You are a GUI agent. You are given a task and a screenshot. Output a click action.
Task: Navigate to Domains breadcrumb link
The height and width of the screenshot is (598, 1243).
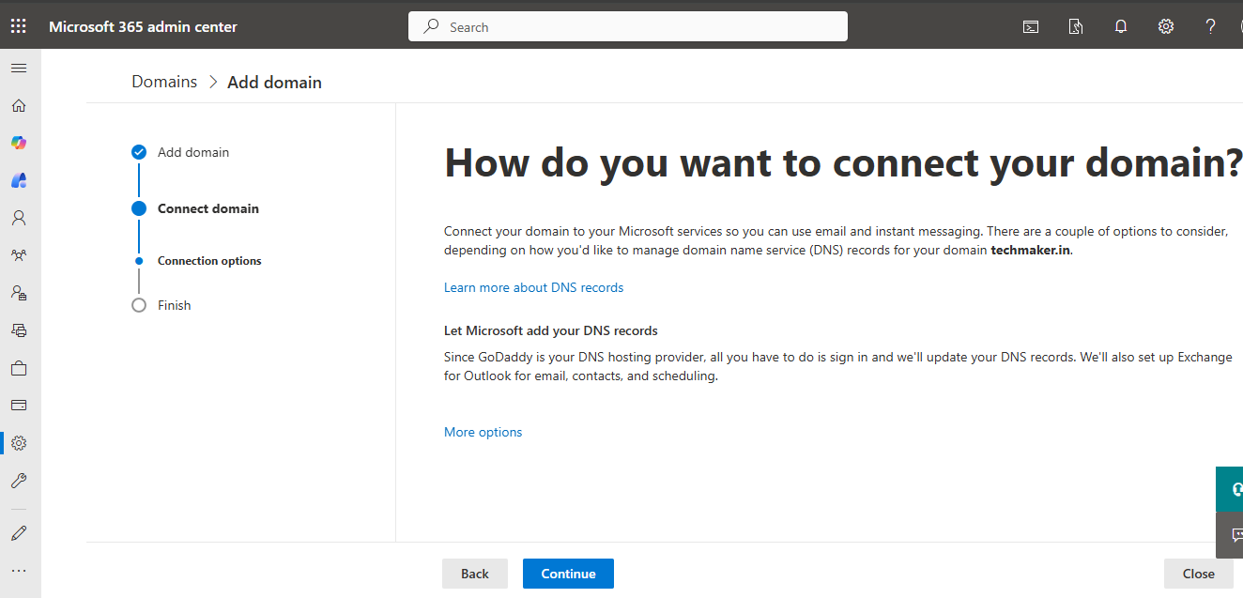(164, 82)
